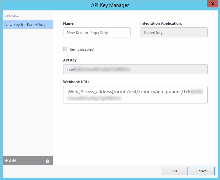220x180 pixels.
Task: Select the API Key field
Action: 135,69
